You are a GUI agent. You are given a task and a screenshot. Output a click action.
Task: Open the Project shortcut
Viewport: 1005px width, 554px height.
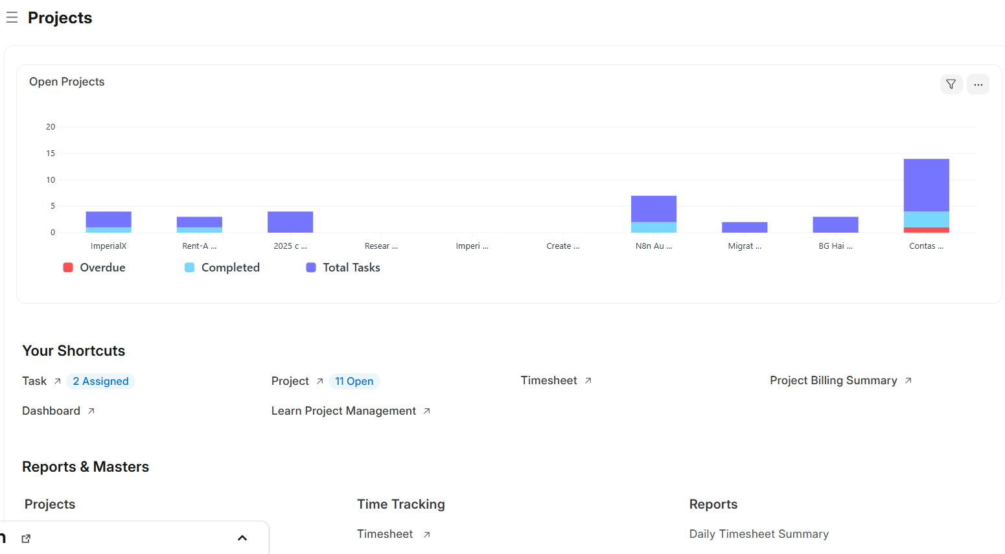pyautogui.click(x=290, y=381)
